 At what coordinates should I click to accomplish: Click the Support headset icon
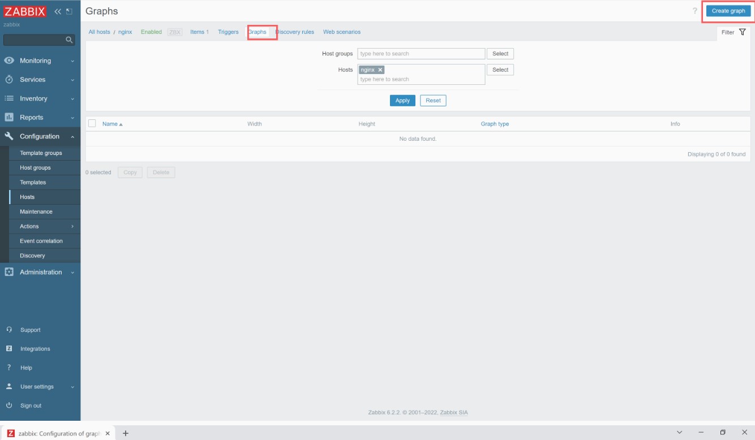click(9, 330)
